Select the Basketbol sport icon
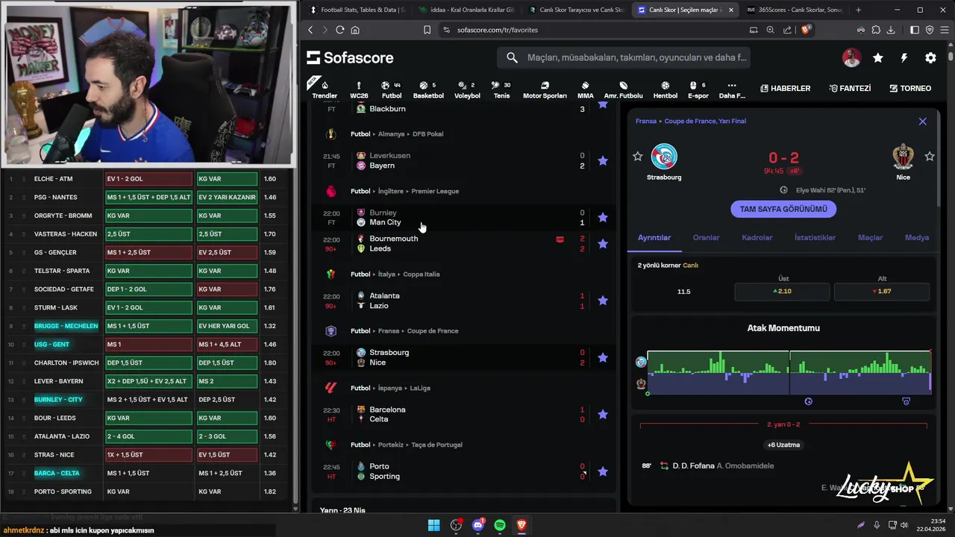 click(x=428, y=89)
